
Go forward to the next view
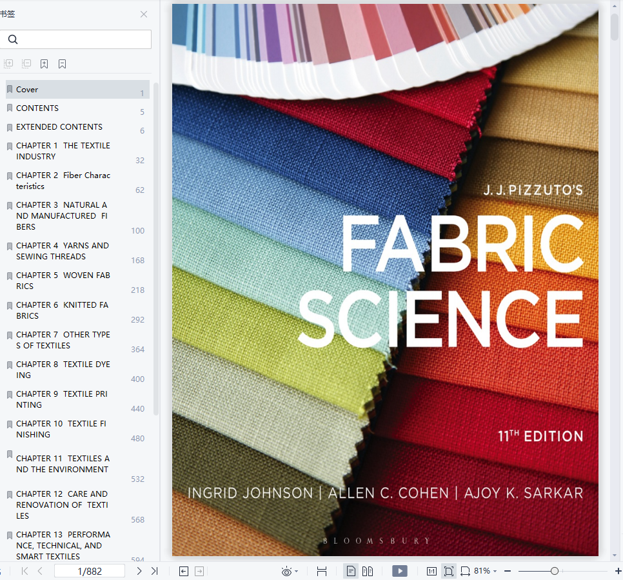pos(199,571)
